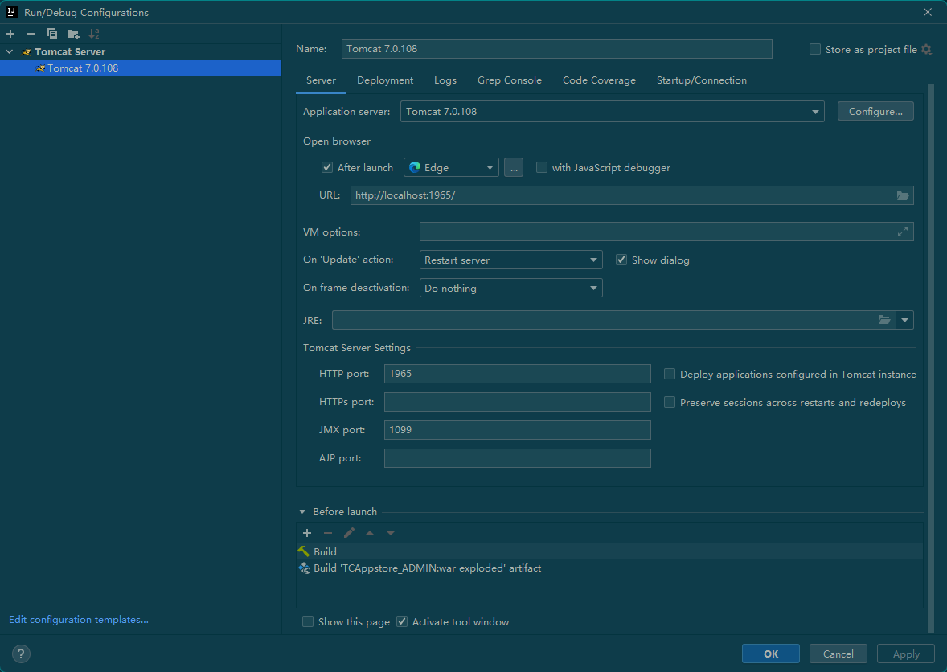Open the Startup/Connection tab
The width and height of the screenshot is (947, 672).
pos(701,80)
